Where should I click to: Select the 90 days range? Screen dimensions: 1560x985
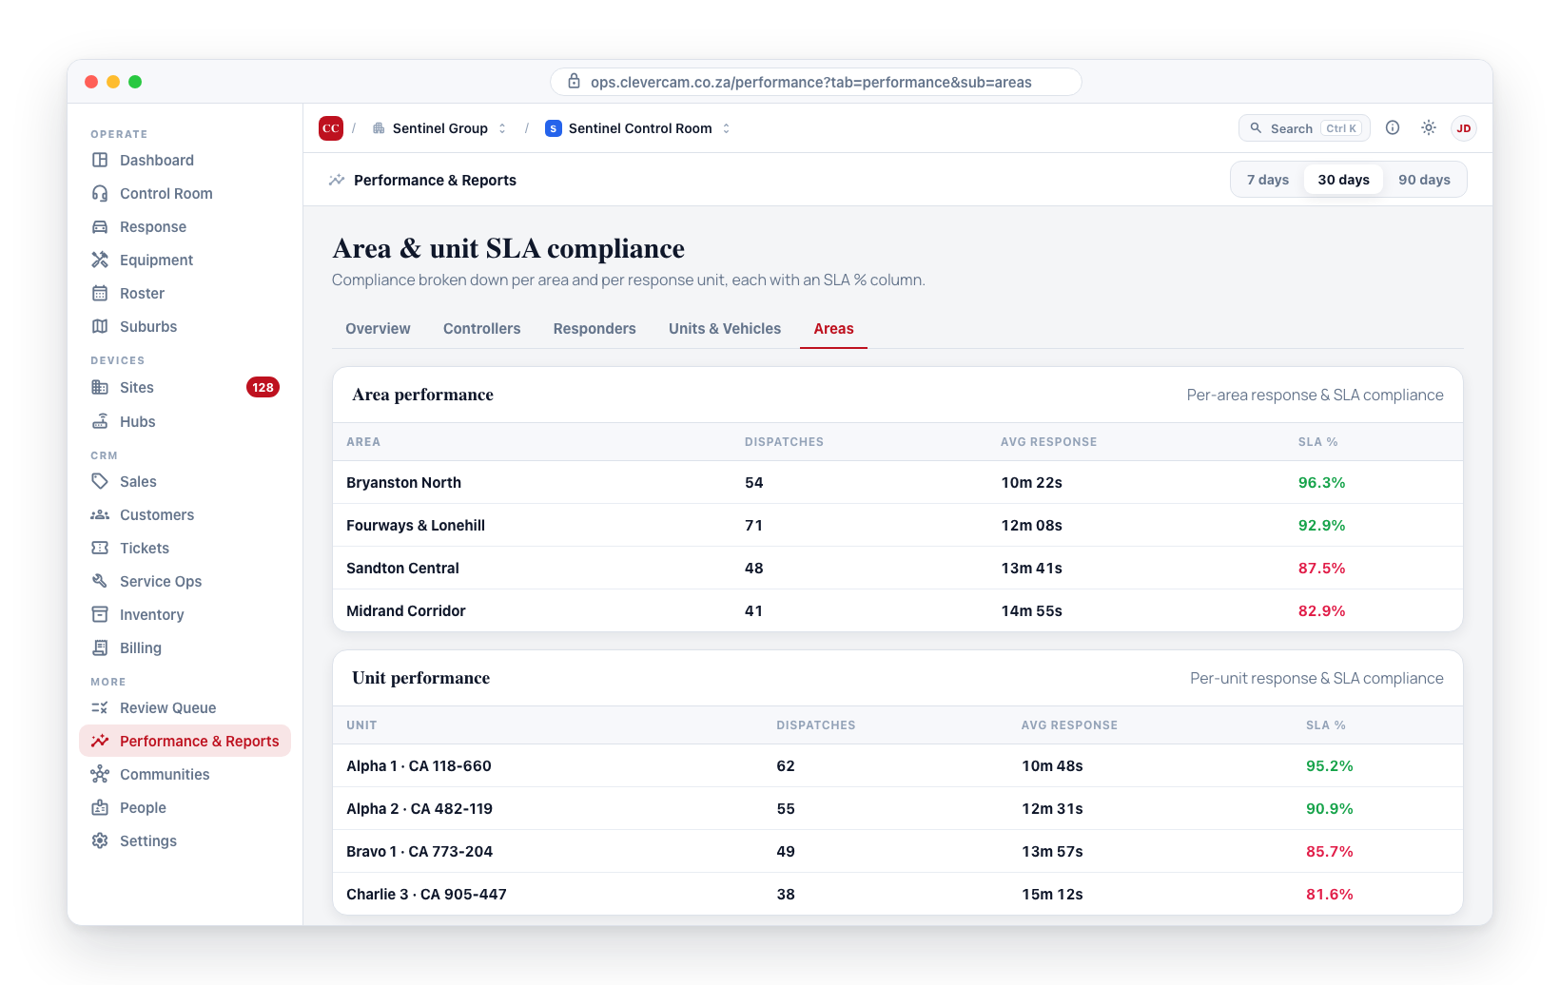[x=1424, y=180]
